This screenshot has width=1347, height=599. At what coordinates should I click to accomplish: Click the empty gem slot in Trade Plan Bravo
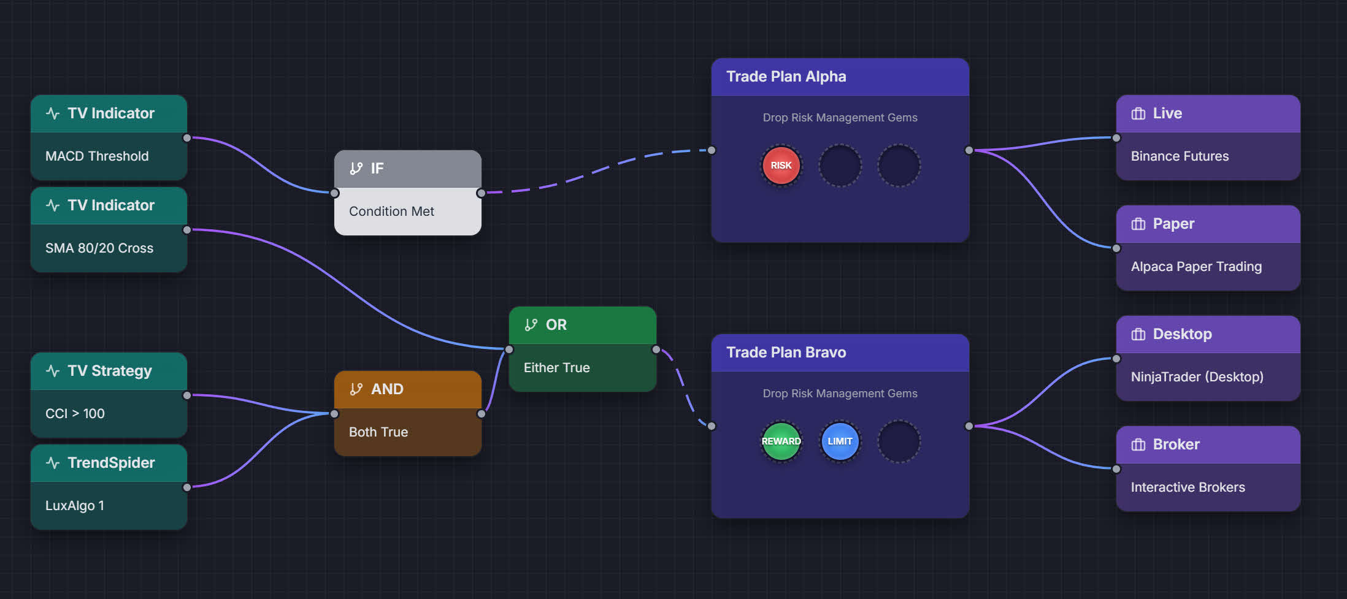(x=899, y=441)
